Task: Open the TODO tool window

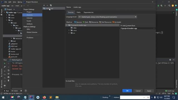Action: 15,91
